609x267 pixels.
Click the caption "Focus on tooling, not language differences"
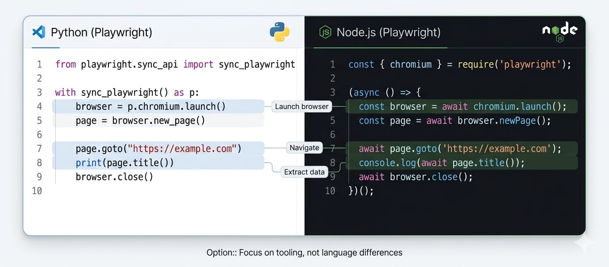[x=304, y=253]
